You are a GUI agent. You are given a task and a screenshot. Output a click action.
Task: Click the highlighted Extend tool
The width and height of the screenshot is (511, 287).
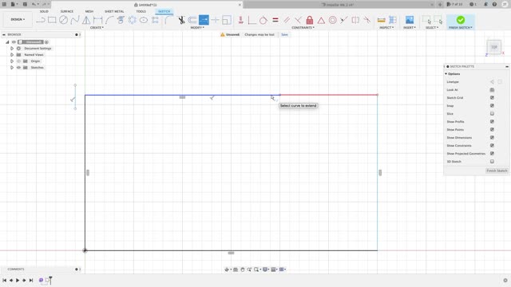(x=204, y=20)
